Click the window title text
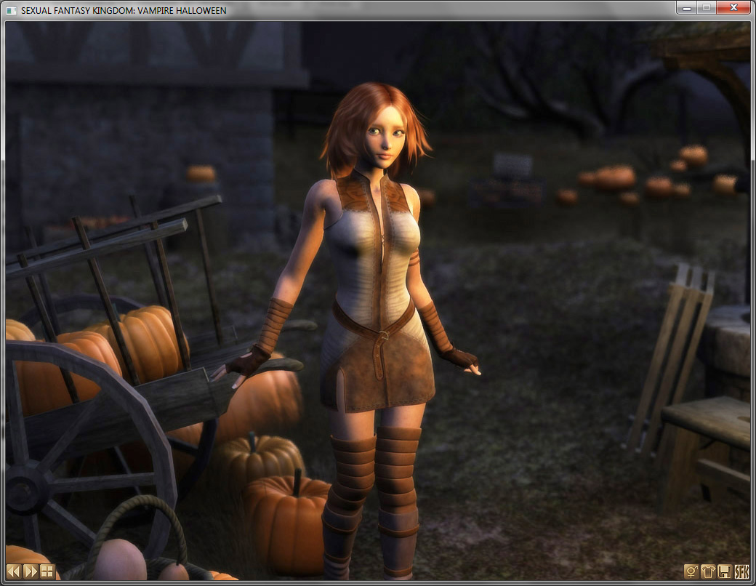This screenshot has height=586, width=756. tap(124, 11)
